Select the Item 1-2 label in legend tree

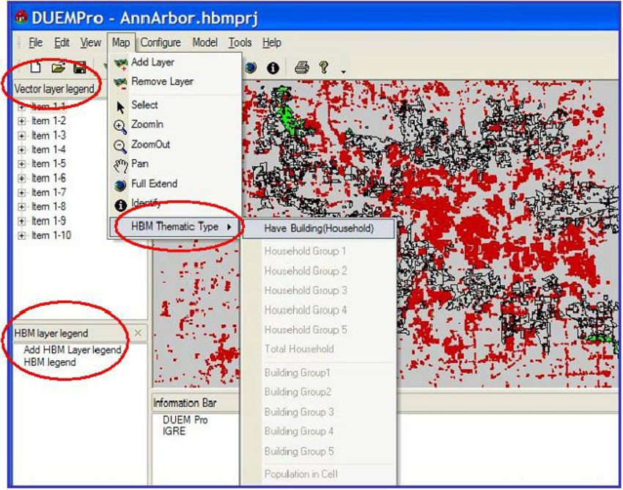coord(48,121)
